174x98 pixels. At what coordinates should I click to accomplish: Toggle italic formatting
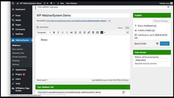pyautogui.click(x=58, y=32)
